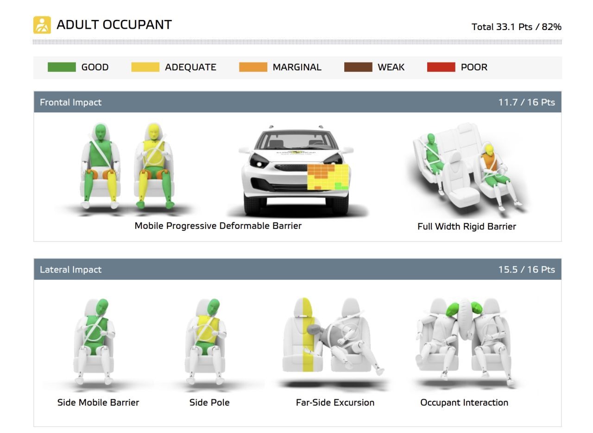Click the yellow ADEQUATE legend swatch
Screen dimensions: 593x433
(145, 67)
